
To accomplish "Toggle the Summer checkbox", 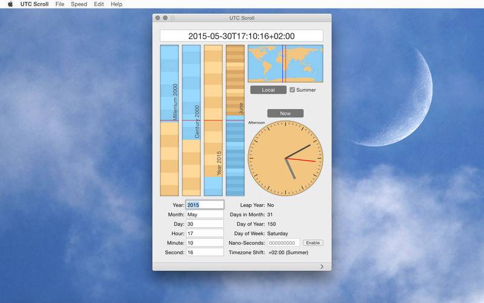I will pyautogui.click(x=292, y=90).
